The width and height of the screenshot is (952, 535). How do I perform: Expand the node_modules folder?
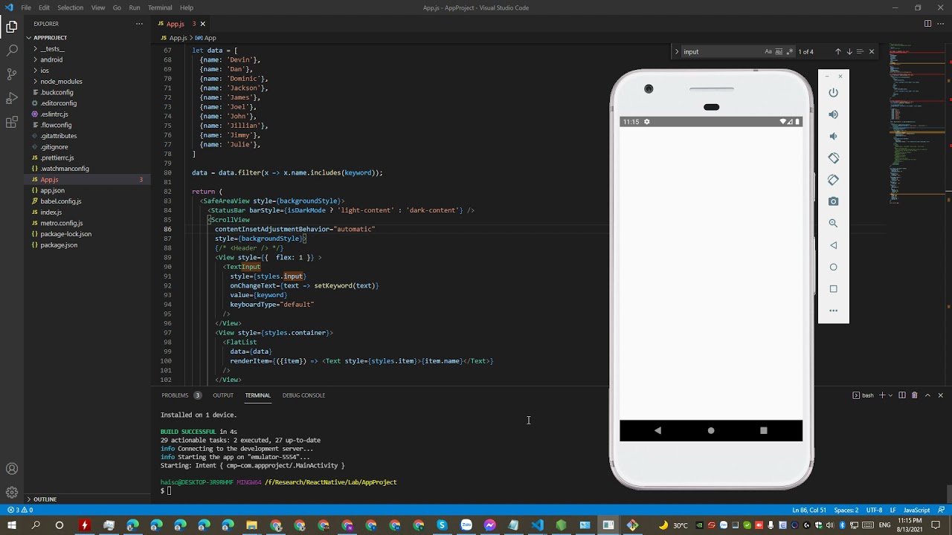61,81
